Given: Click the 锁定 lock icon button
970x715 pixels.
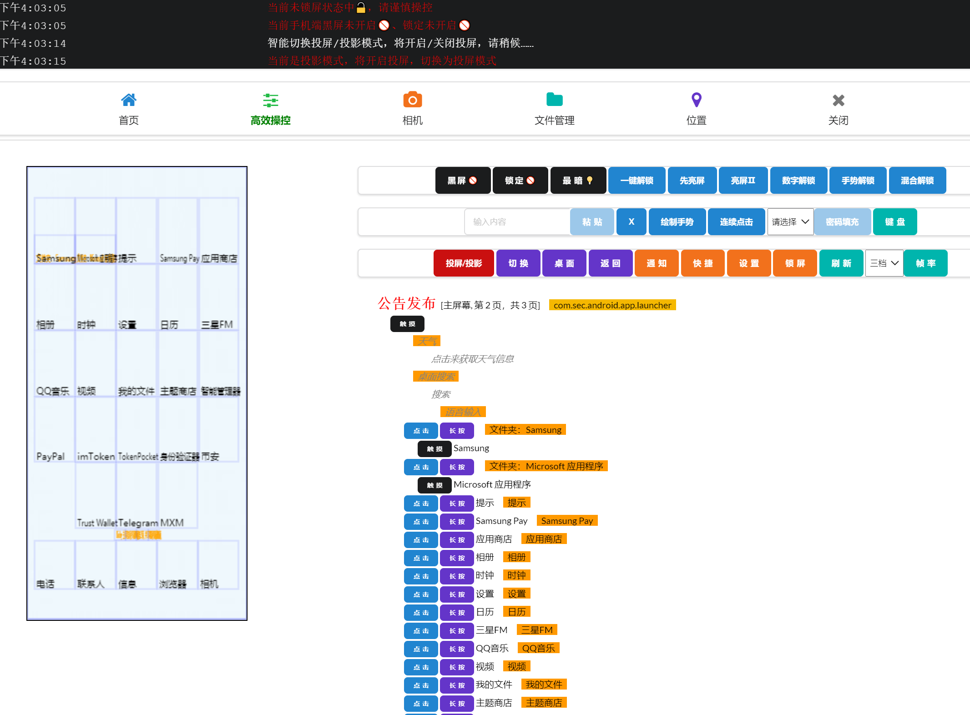Looking at the screenshot, I should (520, 180).
